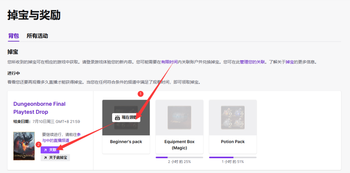350x173 pixels.
Task: Click the Potion Pack name label
Action: pos(232,142)
